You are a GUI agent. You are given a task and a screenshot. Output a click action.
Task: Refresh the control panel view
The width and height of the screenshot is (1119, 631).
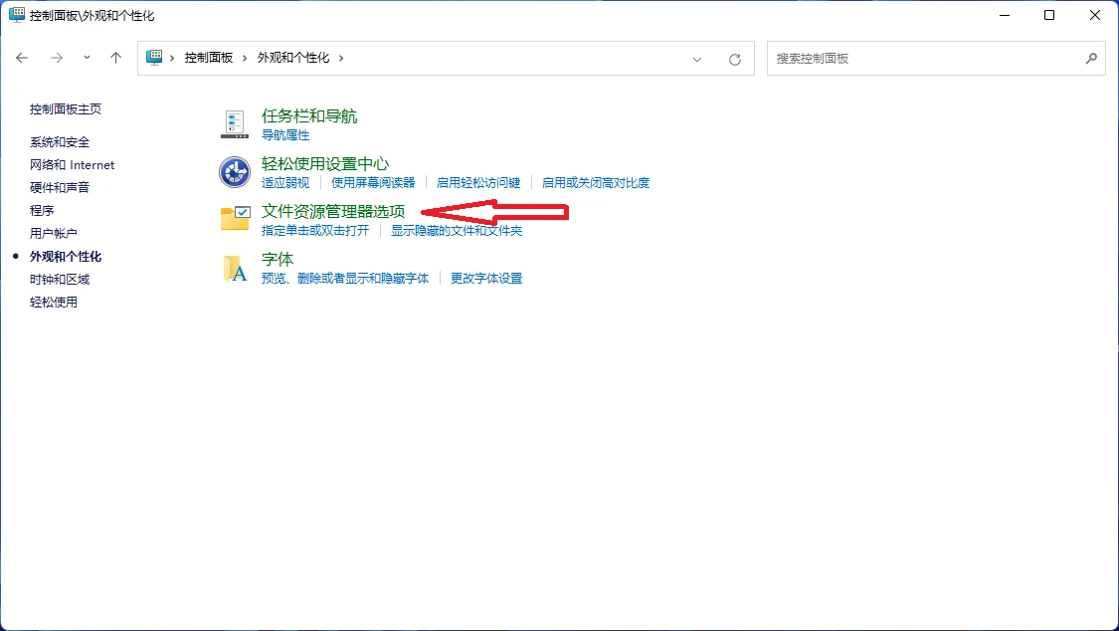pyautogui.click(x=734, y=60)
